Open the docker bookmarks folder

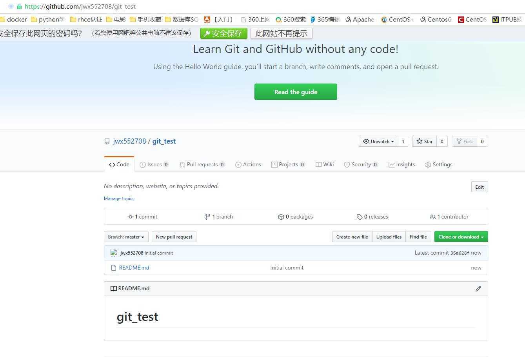[14, 19]
